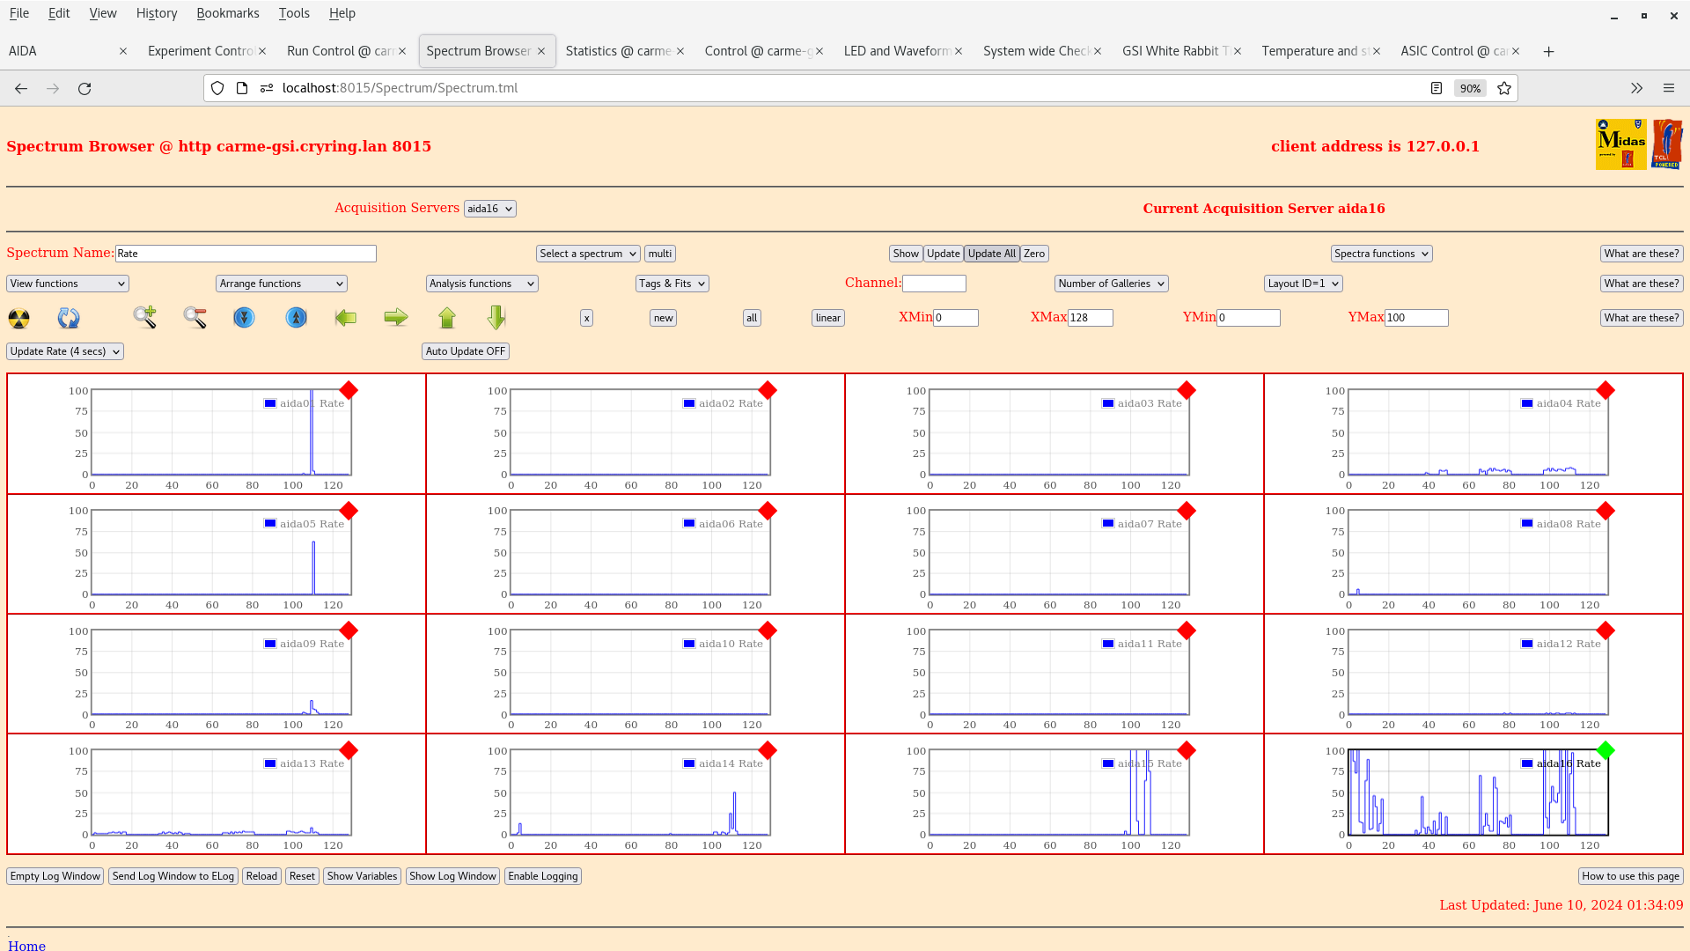Viewport: 1690px width, 951px height.
Task: Open the View functions dropdown
Action: [x=66, y=282]
